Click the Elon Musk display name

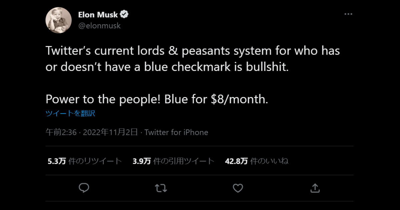click(x=98, y=15)
